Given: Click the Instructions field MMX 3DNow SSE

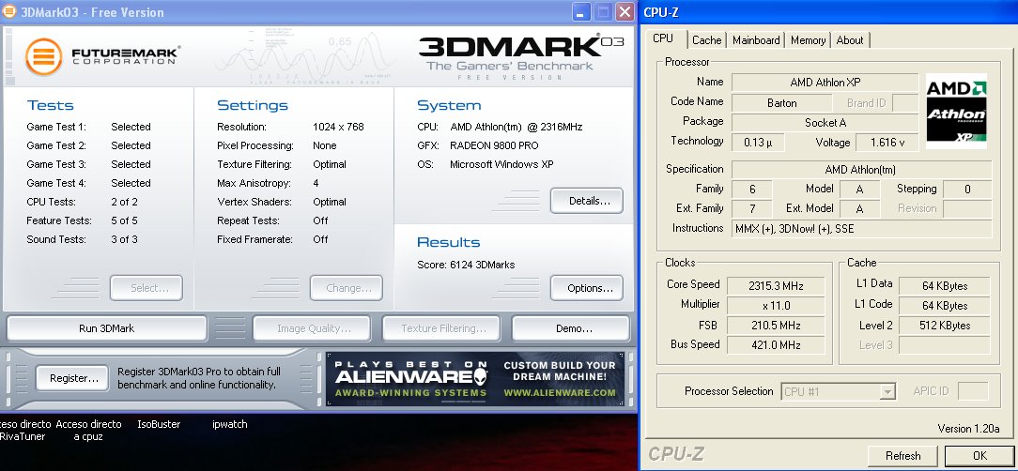Looking at the screenshot, I should [x=861, y=229].
